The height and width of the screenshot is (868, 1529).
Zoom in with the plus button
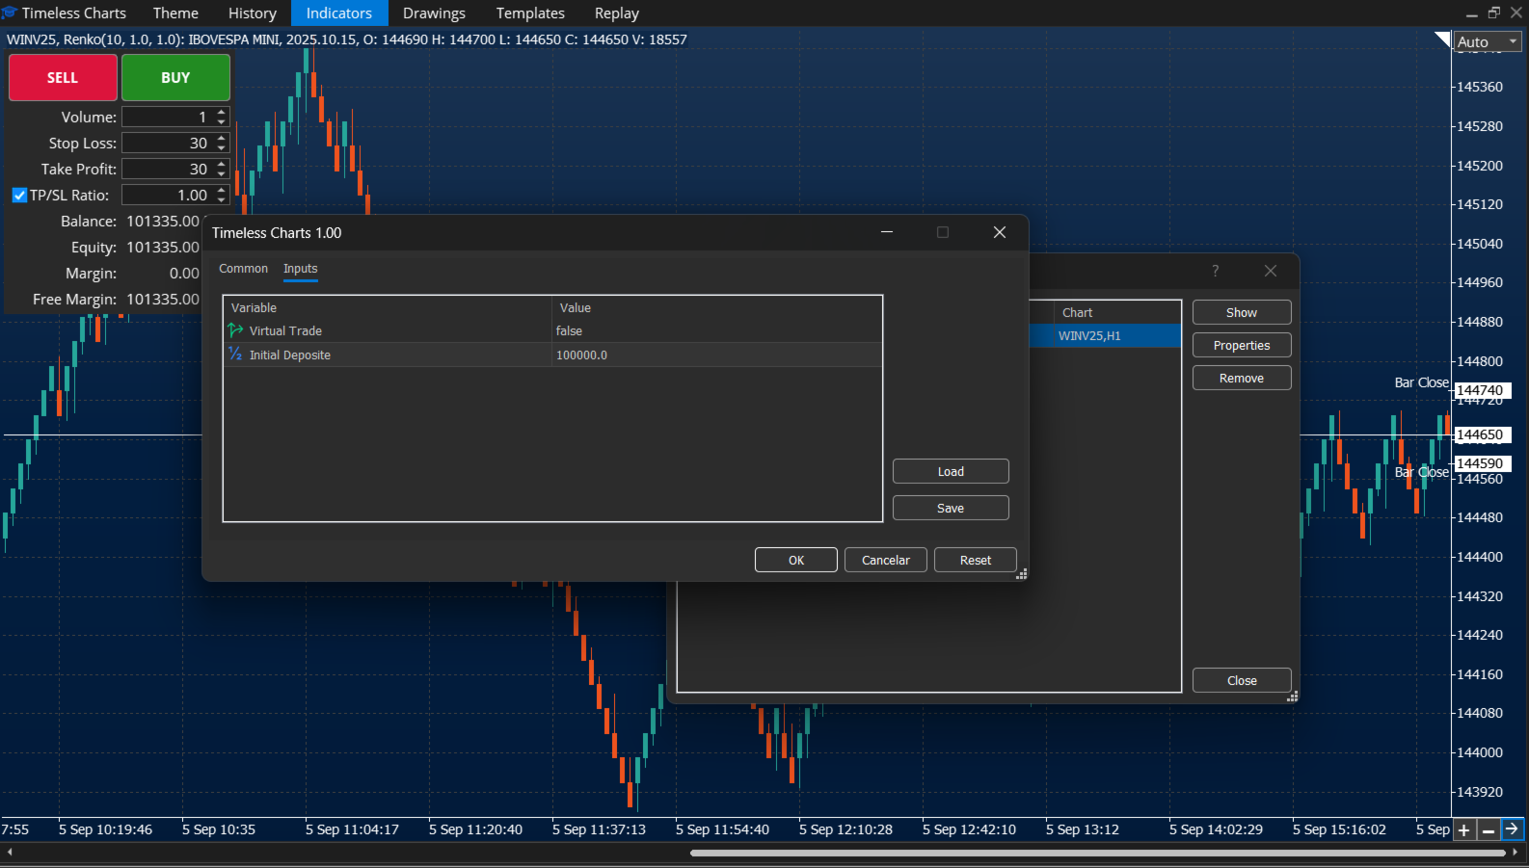coord(1464,829)
